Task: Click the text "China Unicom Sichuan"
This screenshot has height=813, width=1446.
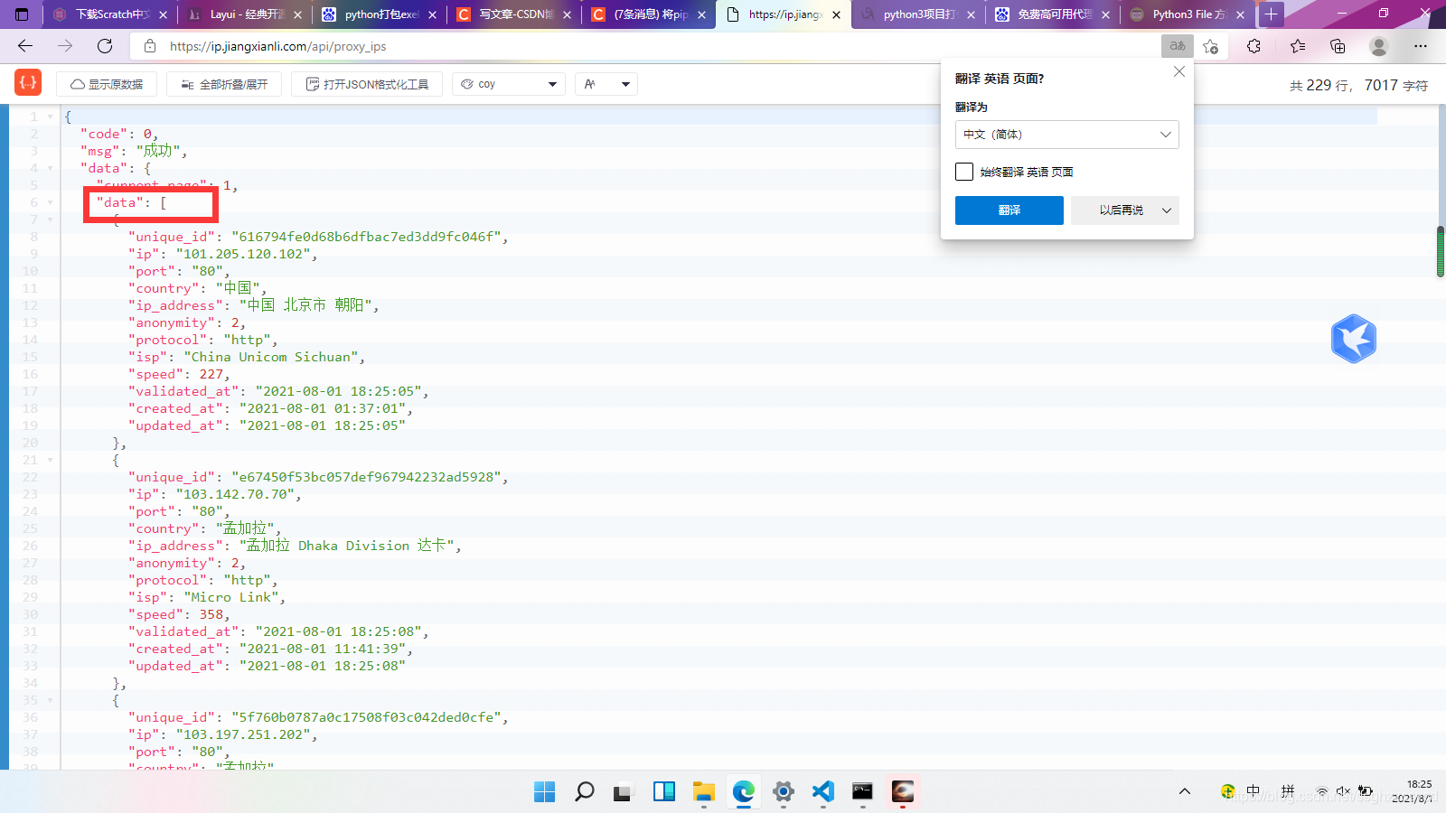Action: click(x=271, y=357)
